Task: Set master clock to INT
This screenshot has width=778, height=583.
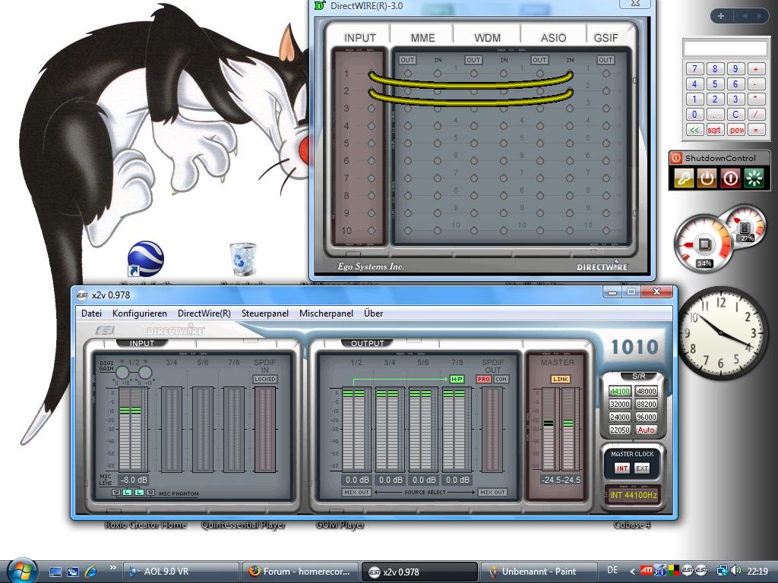Action: coord(622,468)
